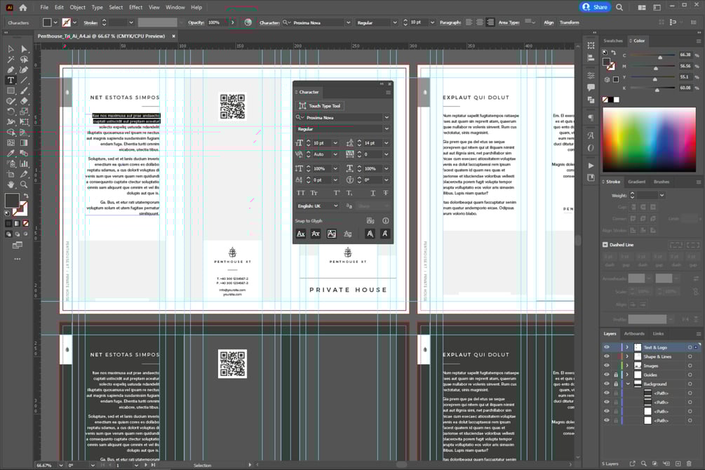Choose the Direct Selection tool

[x=24, y=49]
